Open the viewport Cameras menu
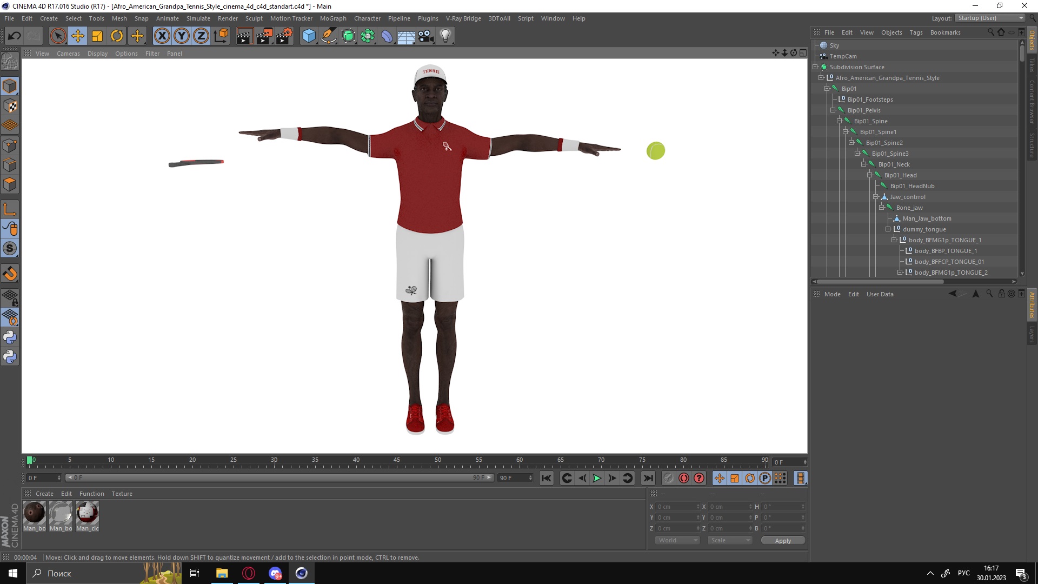Image resolution: width=1038 pixels, height=584 pixels. [68, 54]
